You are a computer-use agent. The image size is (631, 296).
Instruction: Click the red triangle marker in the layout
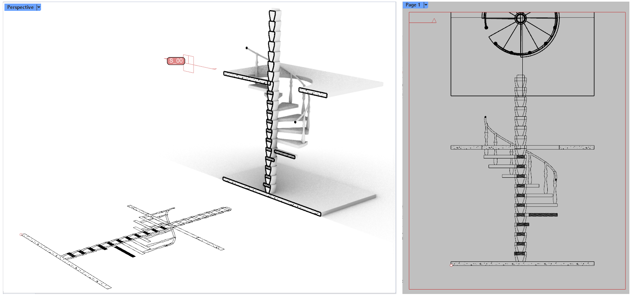pos(434,21)
